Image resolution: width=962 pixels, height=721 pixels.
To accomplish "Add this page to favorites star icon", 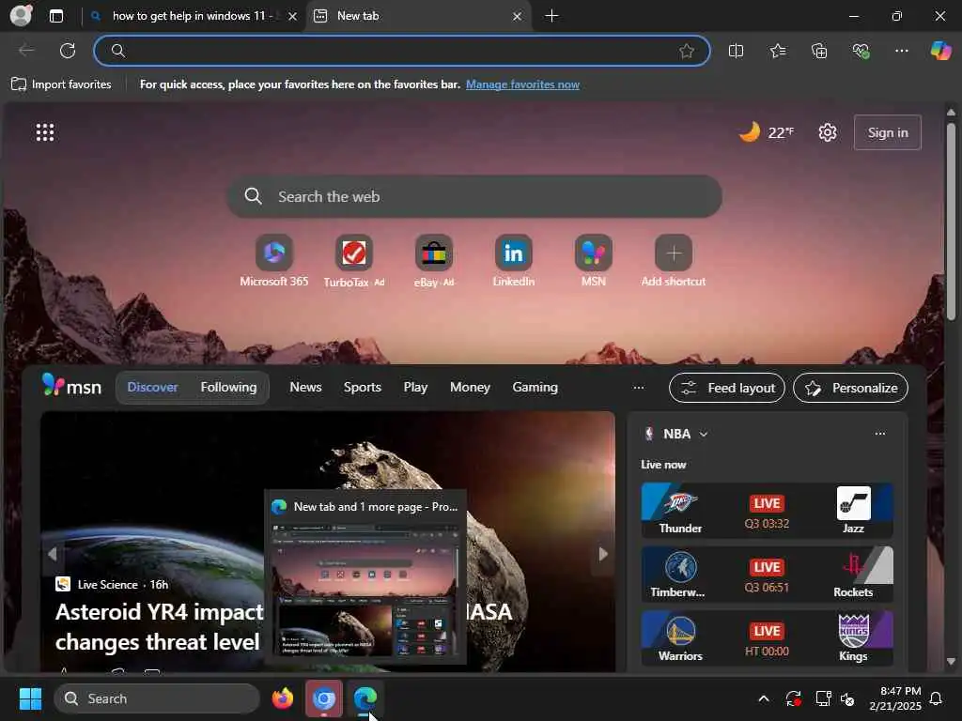I will pyautogui.click(x=687, y=51).
